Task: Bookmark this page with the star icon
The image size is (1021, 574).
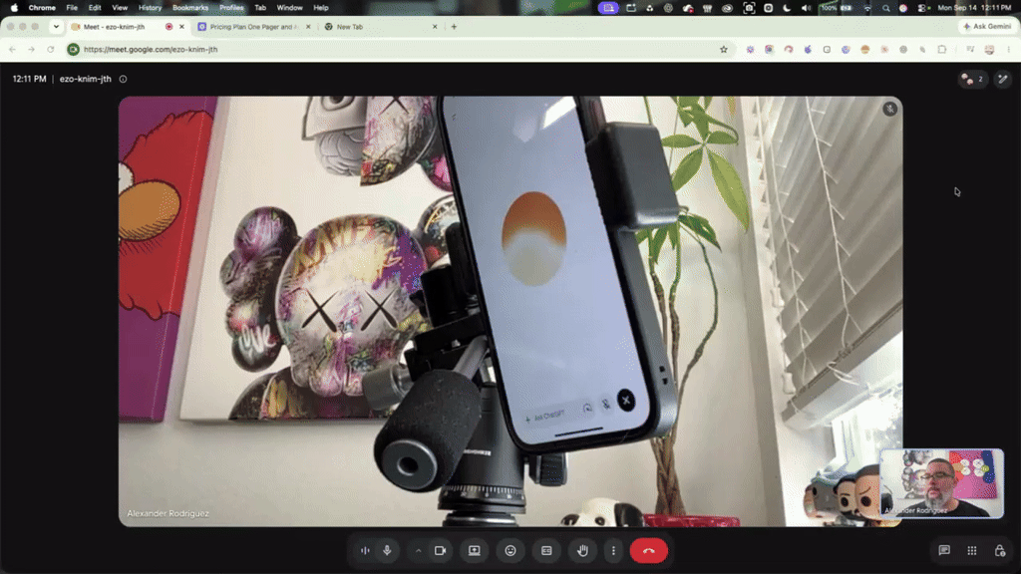Action: pos(724,50)
